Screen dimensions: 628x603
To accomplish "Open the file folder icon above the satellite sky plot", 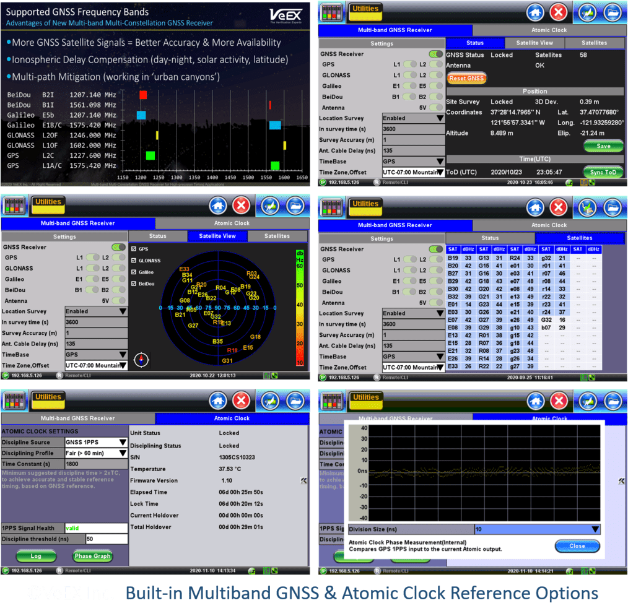I will (295, 205).
